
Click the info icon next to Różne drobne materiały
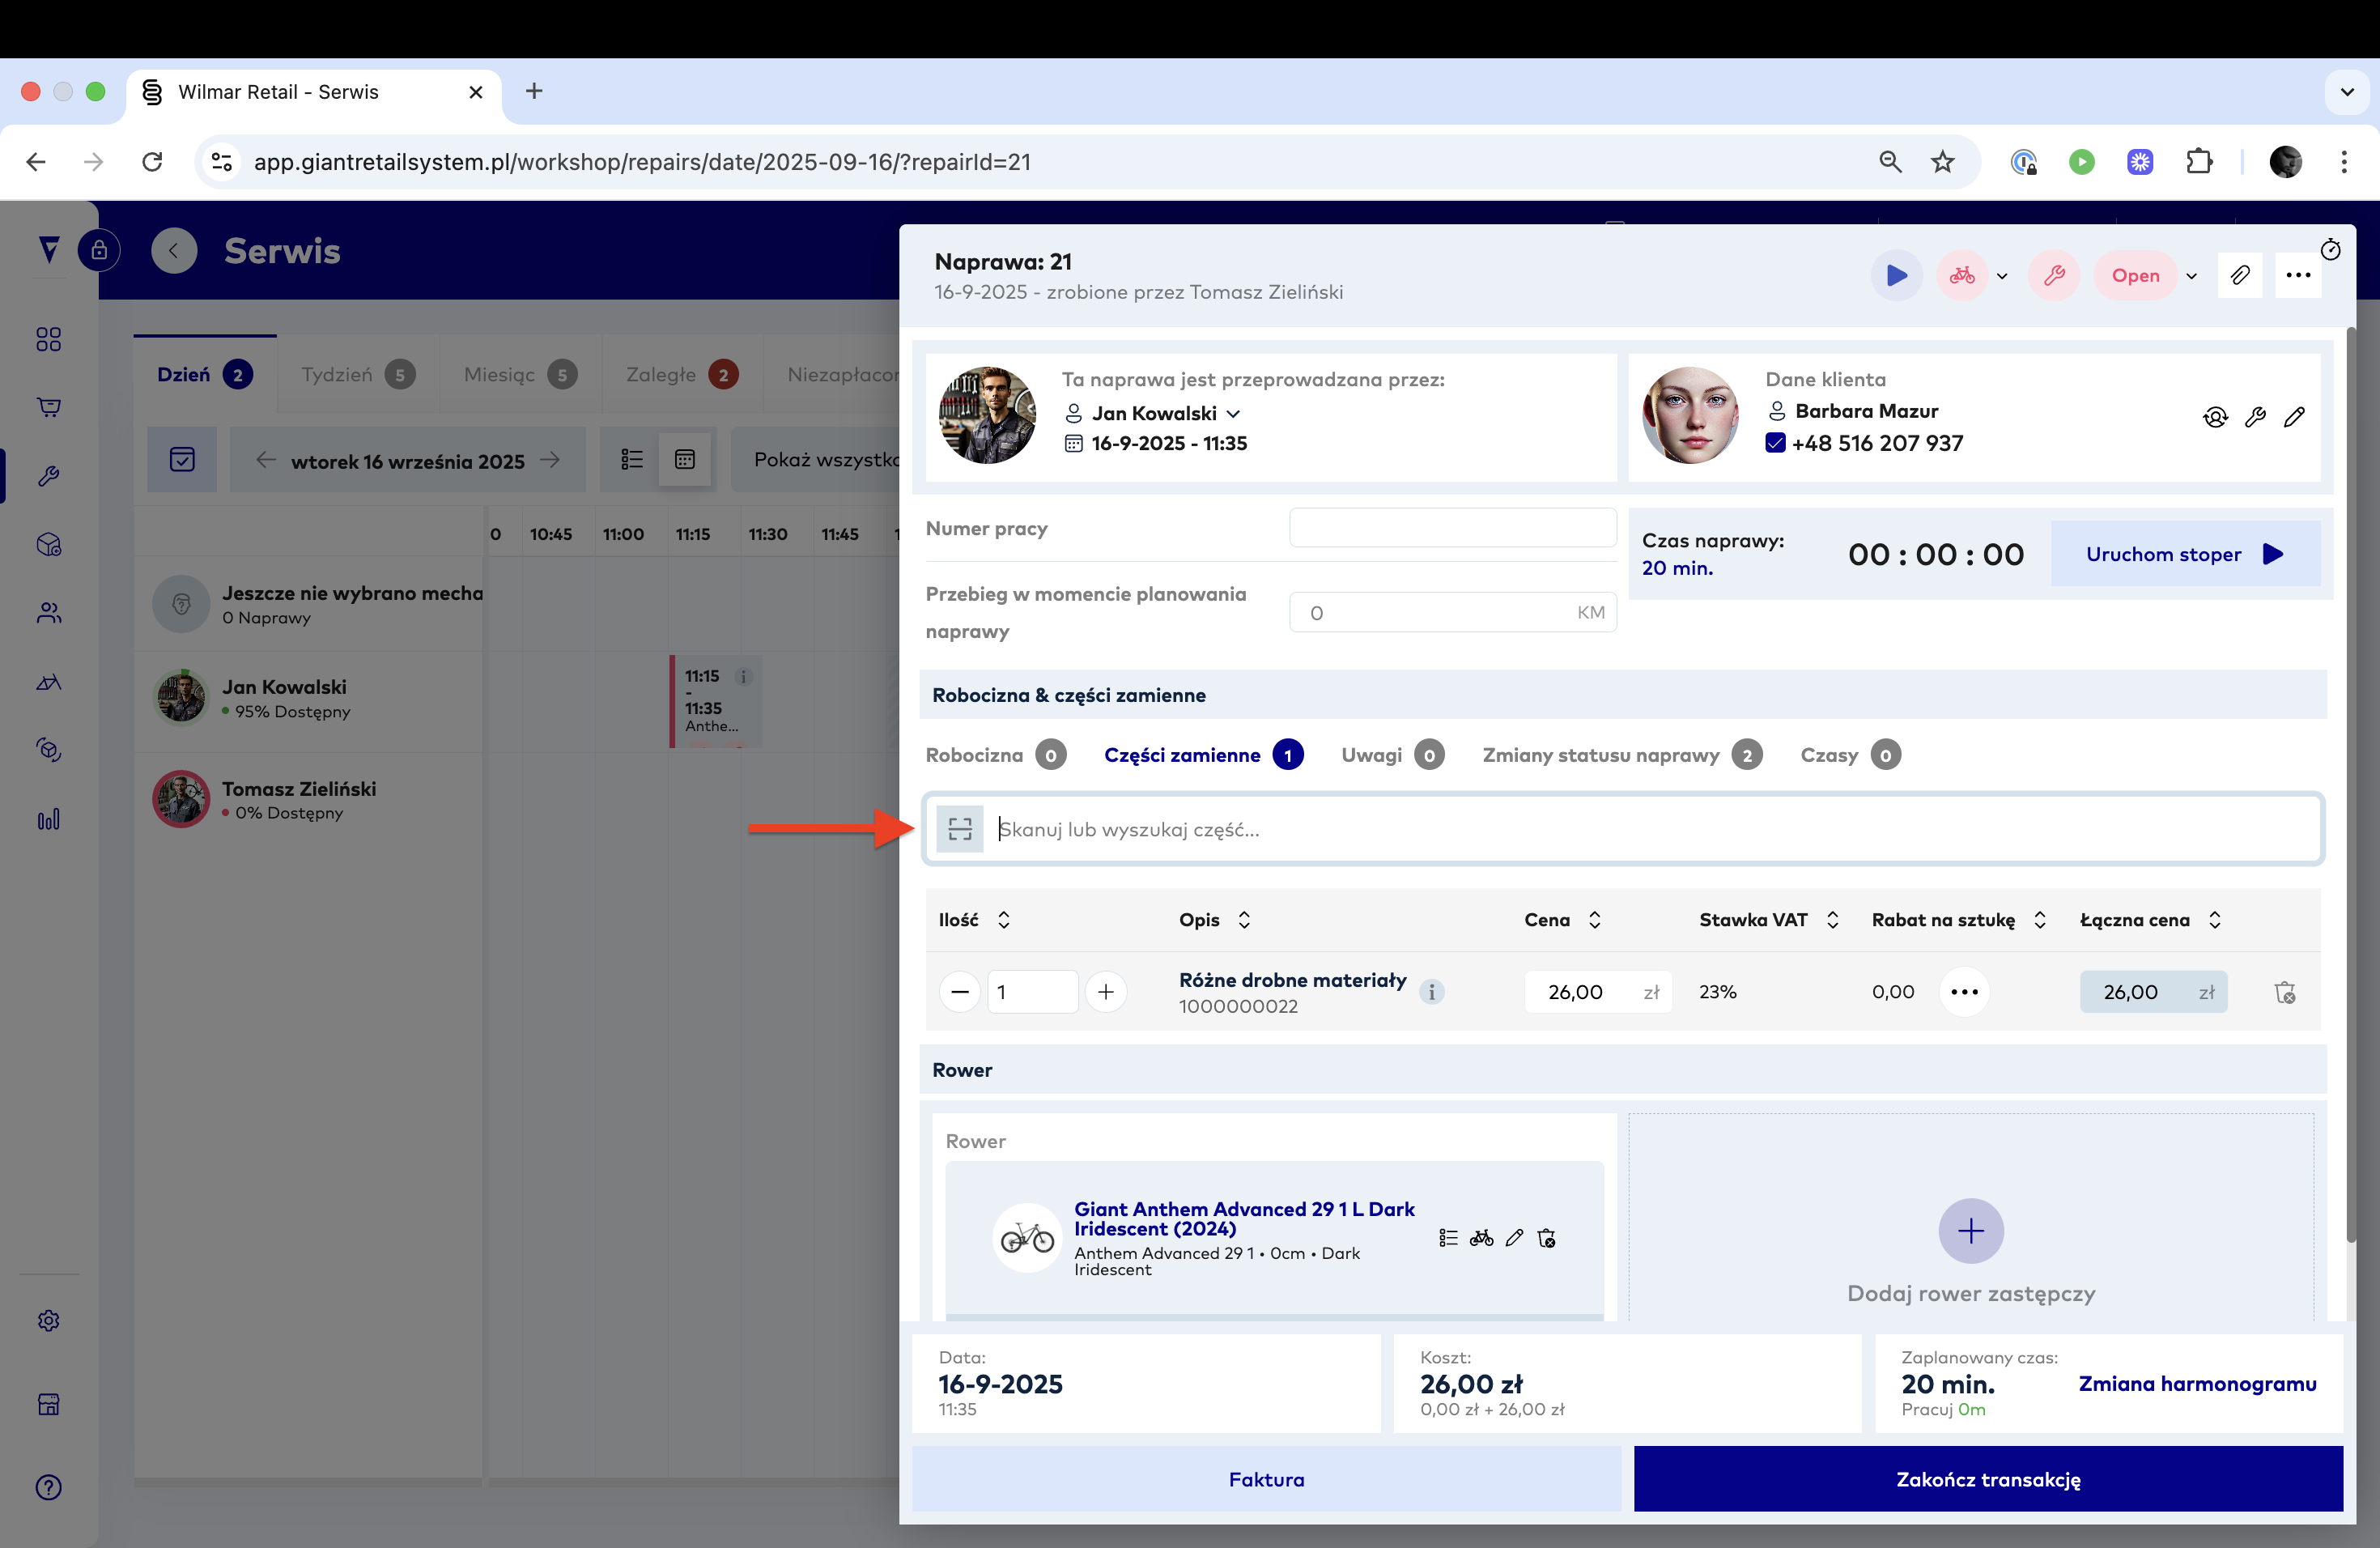coord(1431,992)
